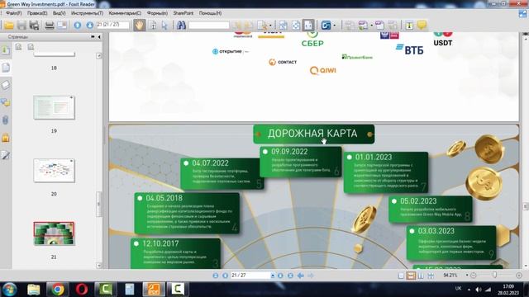
Task: Open the Вид menu
Action: pos(59,13)
